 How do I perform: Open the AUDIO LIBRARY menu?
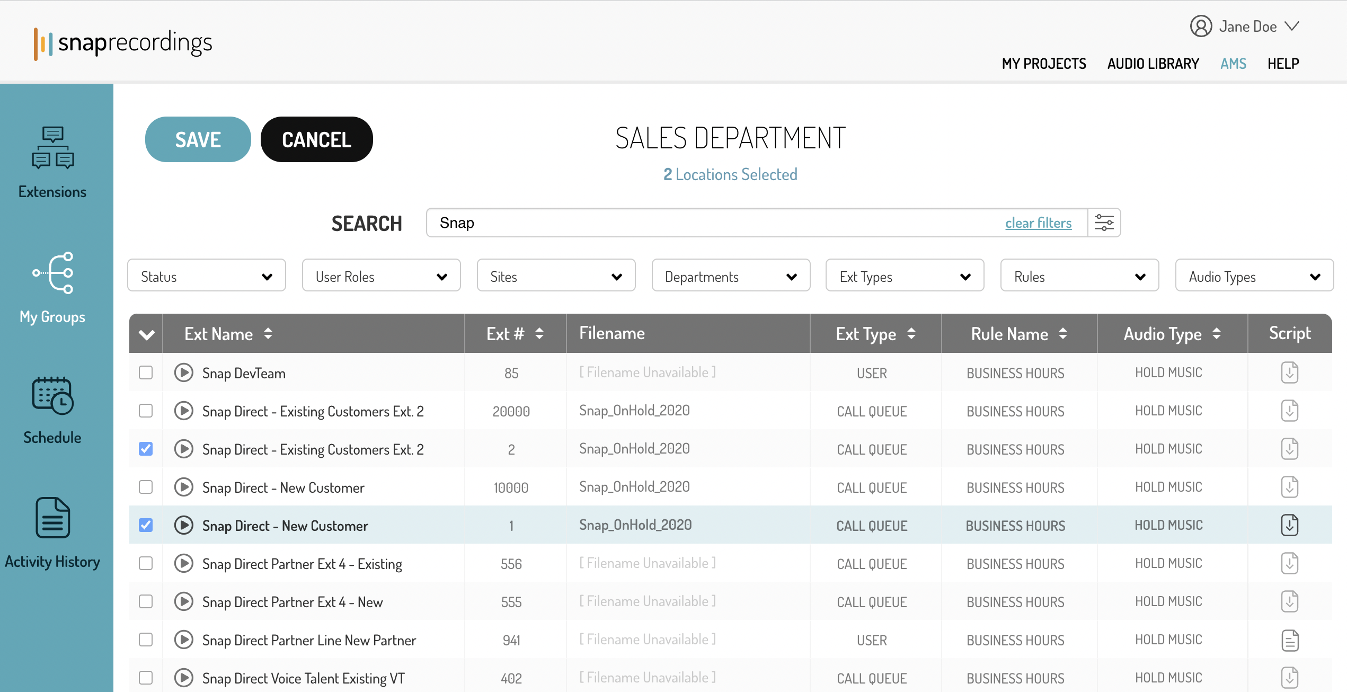1153,64
